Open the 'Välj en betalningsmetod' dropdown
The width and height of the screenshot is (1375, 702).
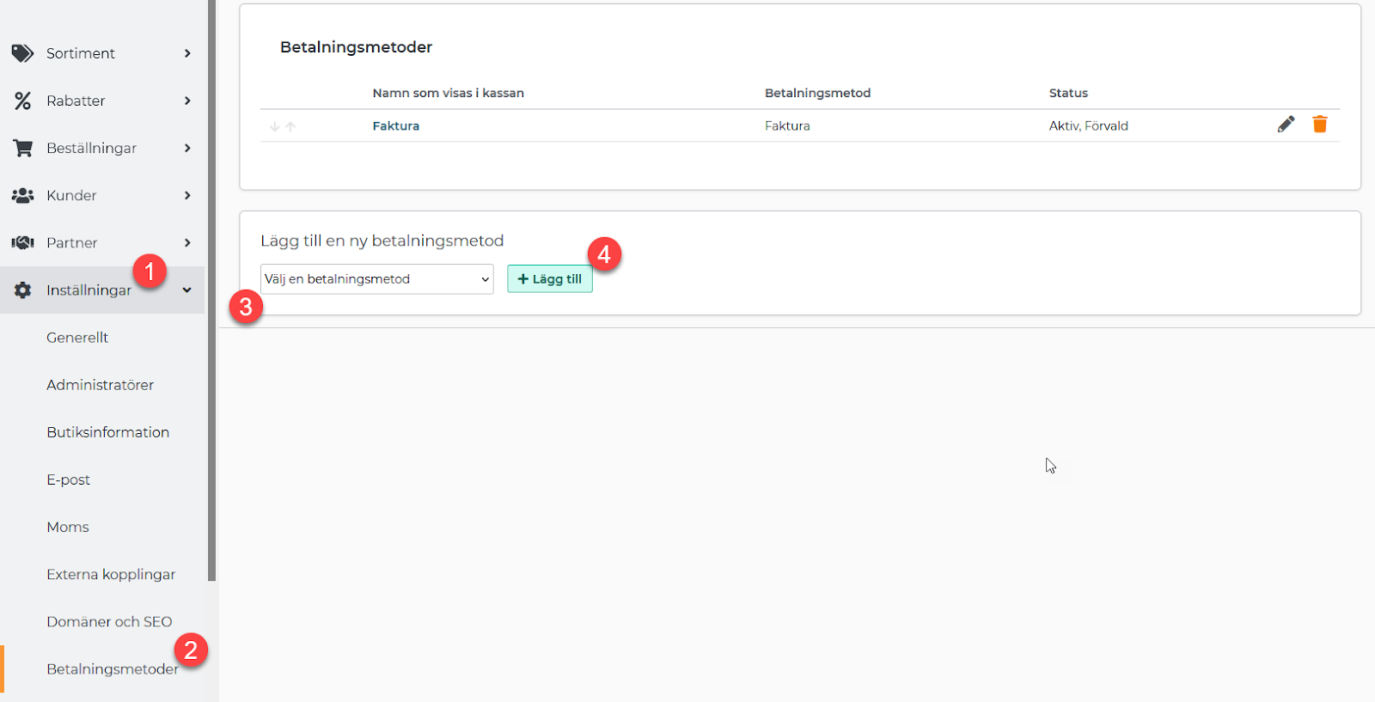(376, 279)
